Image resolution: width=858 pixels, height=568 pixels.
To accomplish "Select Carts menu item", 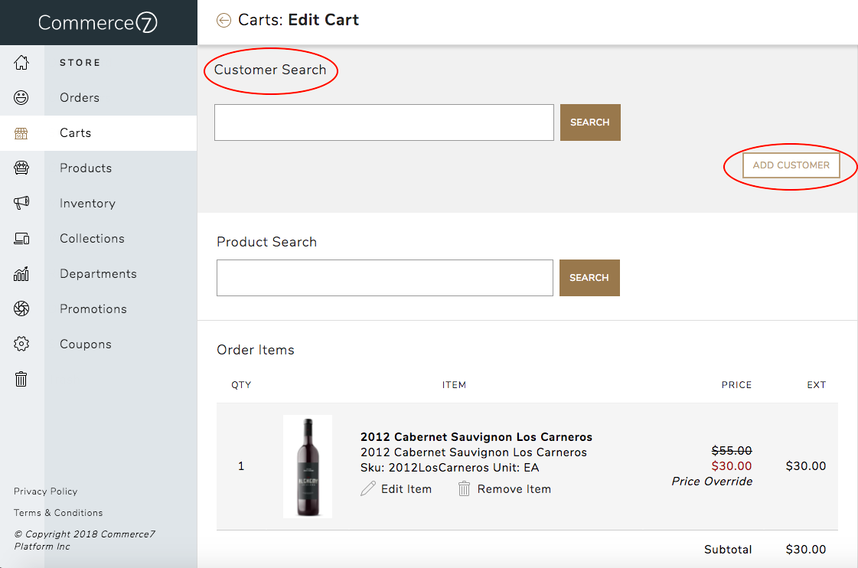I will (x=76, y=133).
